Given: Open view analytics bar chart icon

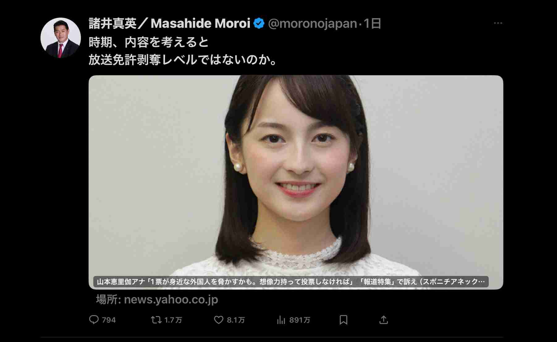Looking at the screenshot, I should (x=281, y=320).
